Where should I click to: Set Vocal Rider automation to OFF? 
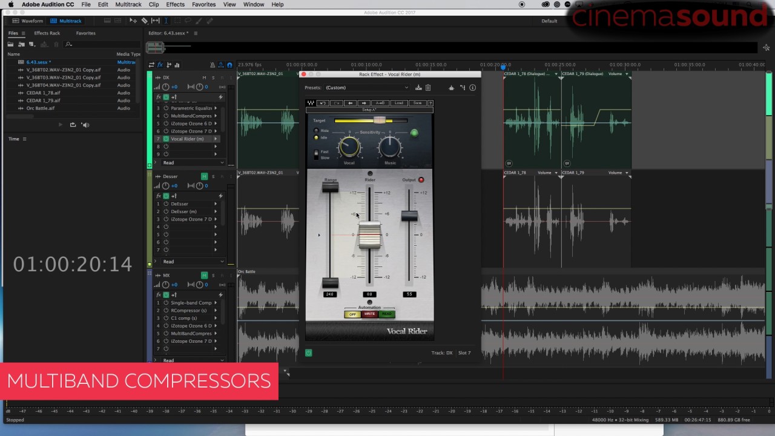click(352, 314)
